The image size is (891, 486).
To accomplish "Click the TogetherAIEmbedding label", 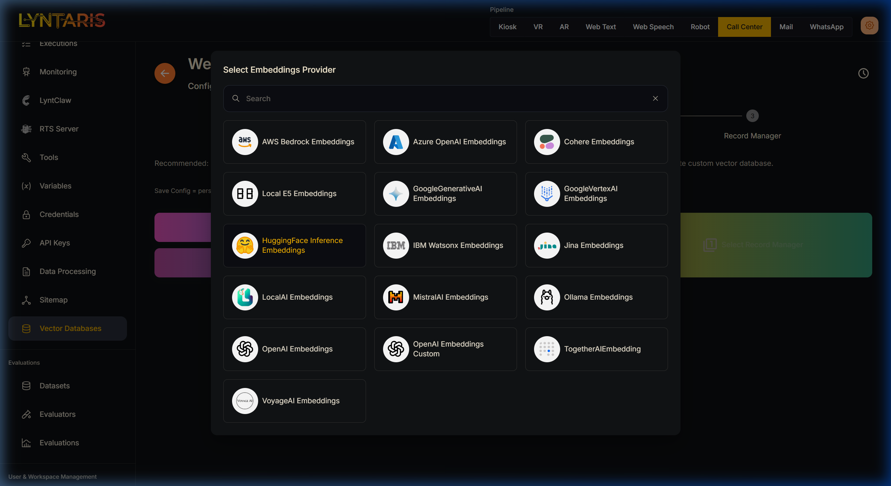I will tap(602, 349).
